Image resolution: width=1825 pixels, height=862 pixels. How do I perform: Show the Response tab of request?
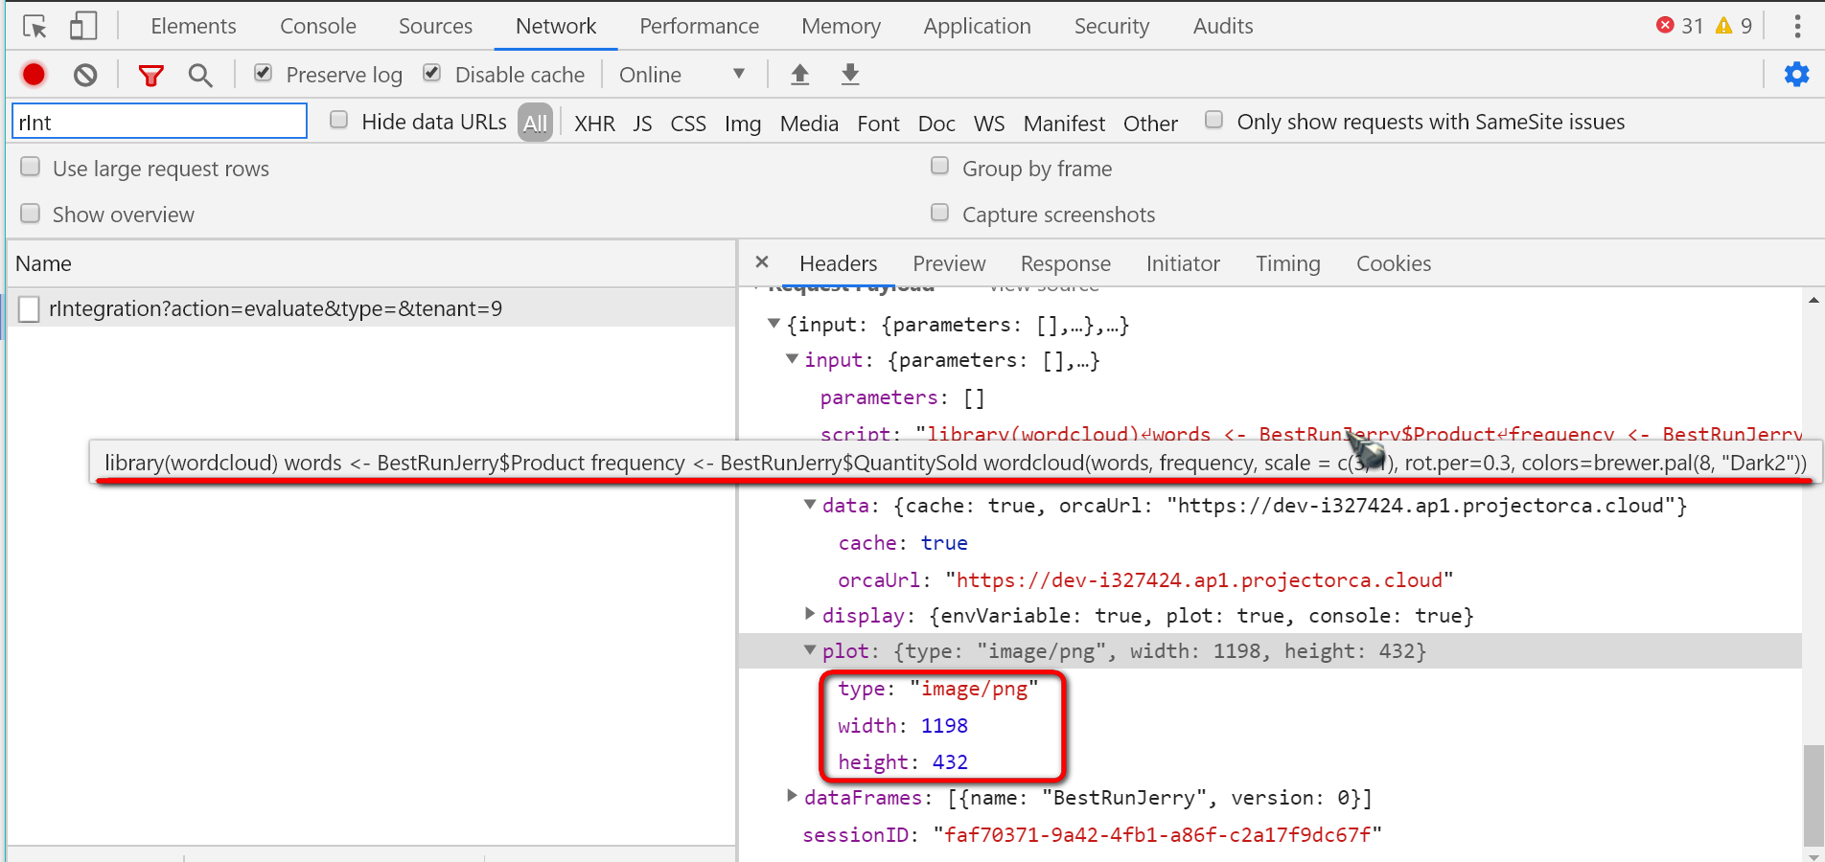1066,263
